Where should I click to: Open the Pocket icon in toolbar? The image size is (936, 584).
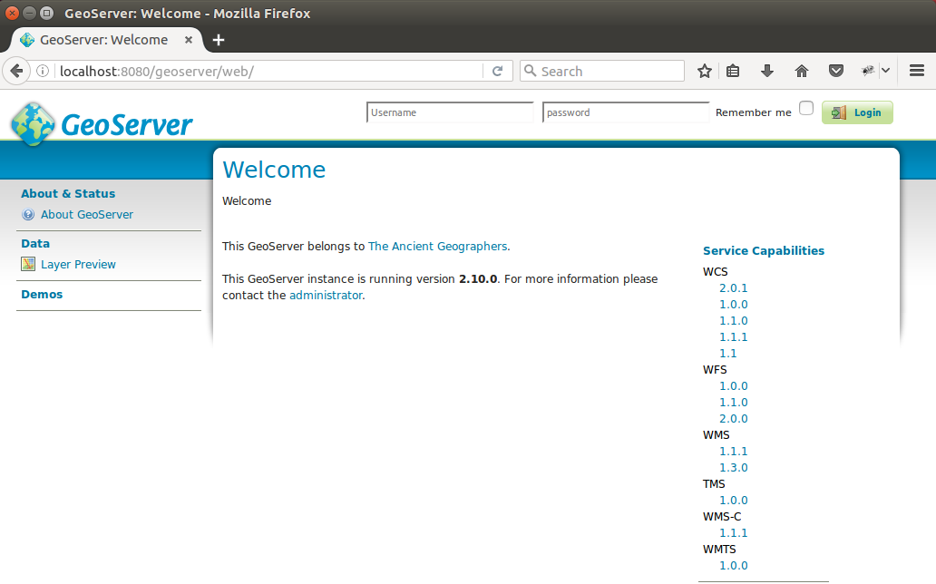[836, 71]
